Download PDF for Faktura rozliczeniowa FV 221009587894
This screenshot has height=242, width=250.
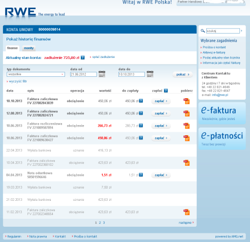(186, 126)
